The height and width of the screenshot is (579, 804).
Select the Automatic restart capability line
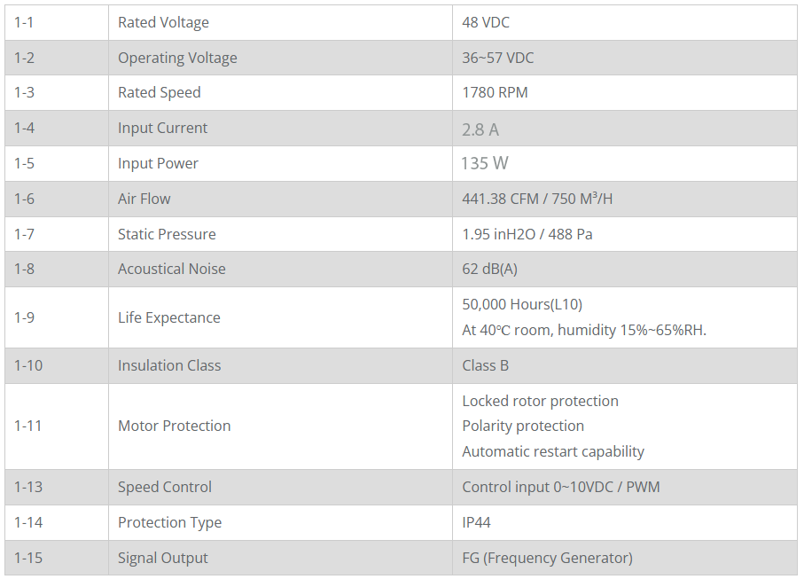pyautogui.click(x=553, y=451)
